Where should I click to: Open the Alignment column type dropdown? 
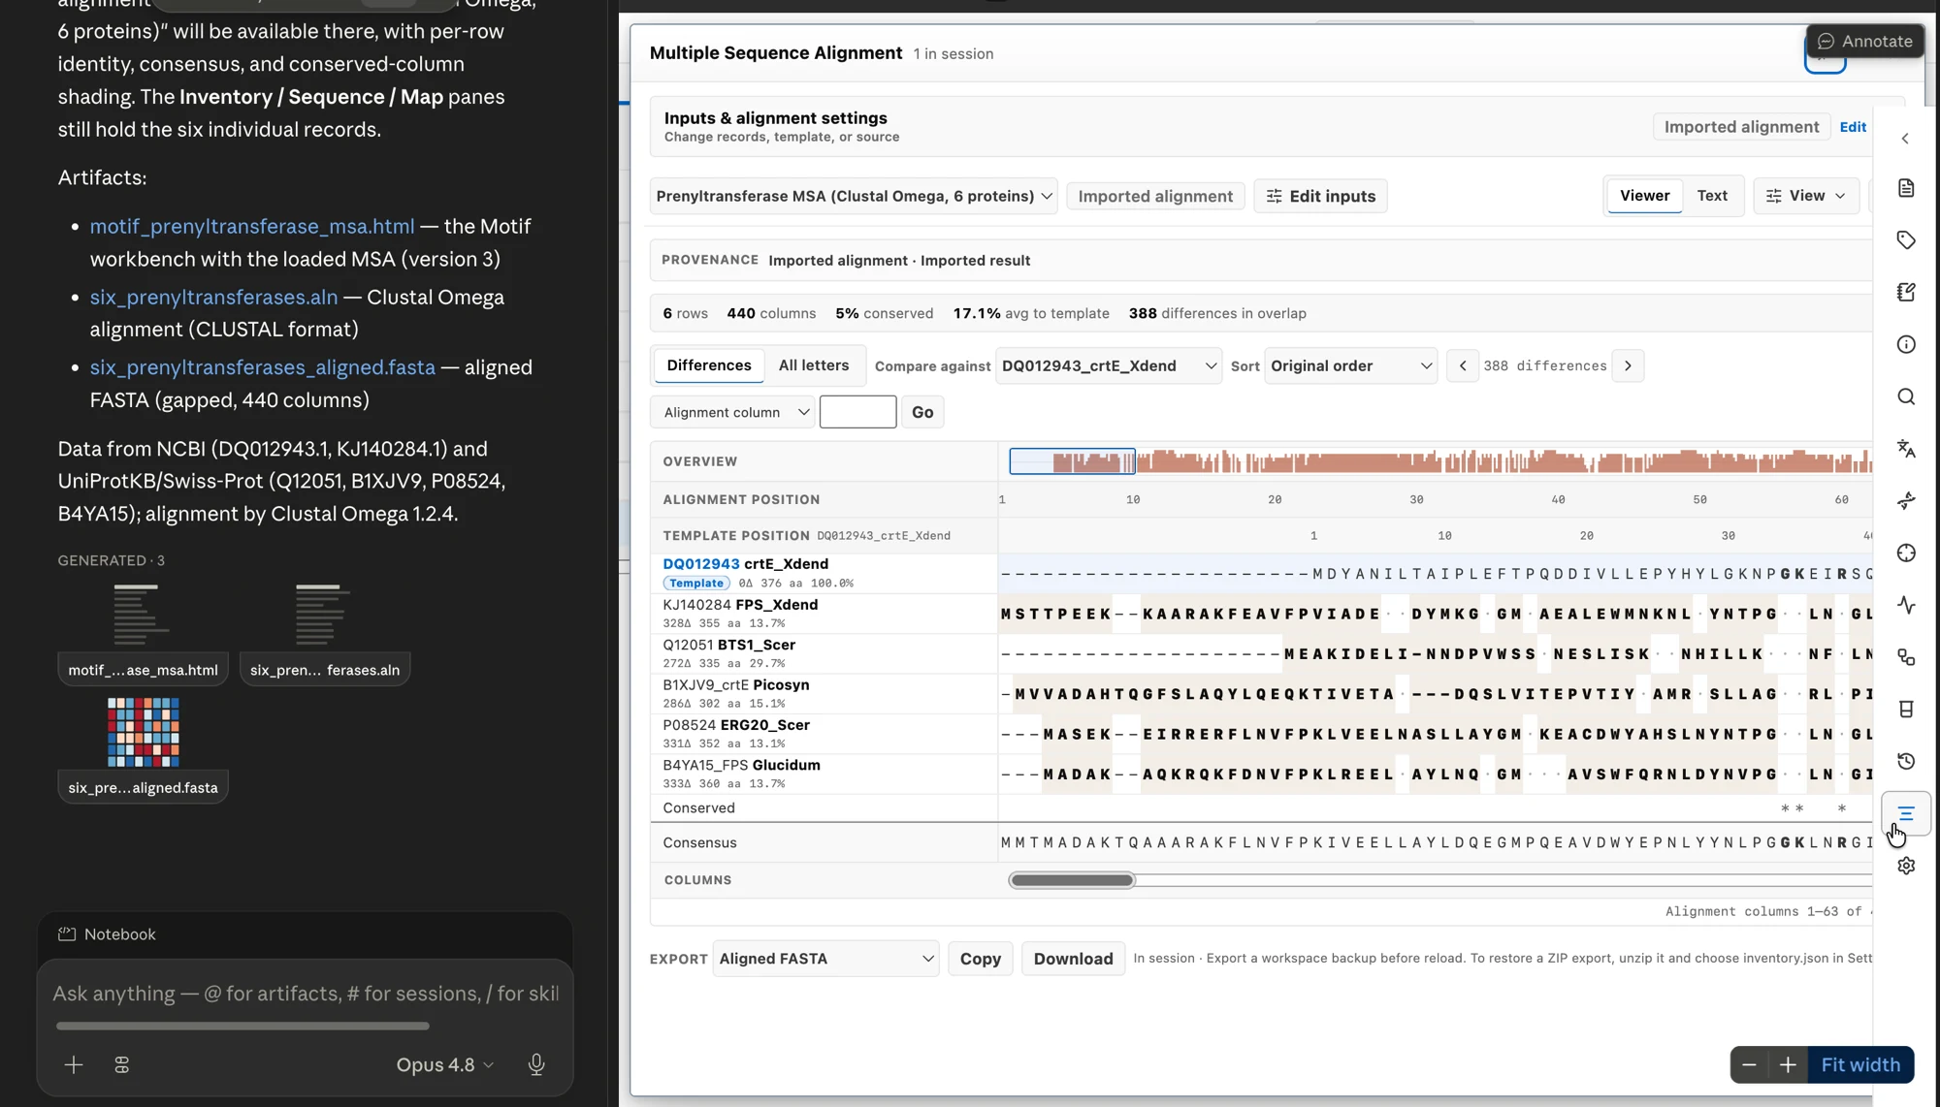click(x=732, y=412)
